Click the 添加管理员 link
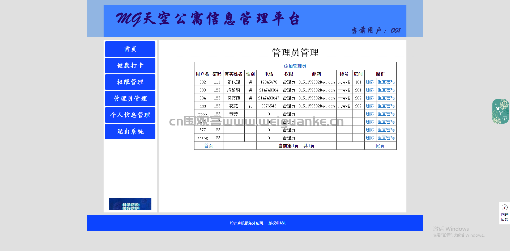 [x=295, y=66]
